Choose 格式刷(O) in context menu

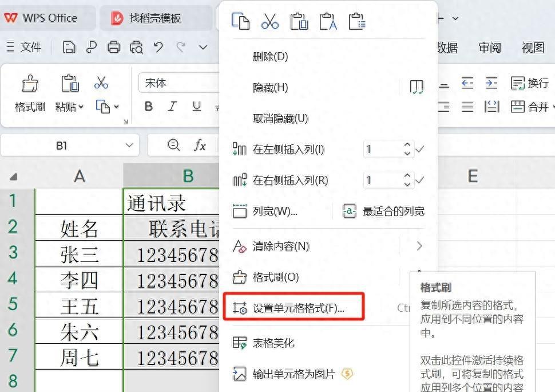point(265,277)
